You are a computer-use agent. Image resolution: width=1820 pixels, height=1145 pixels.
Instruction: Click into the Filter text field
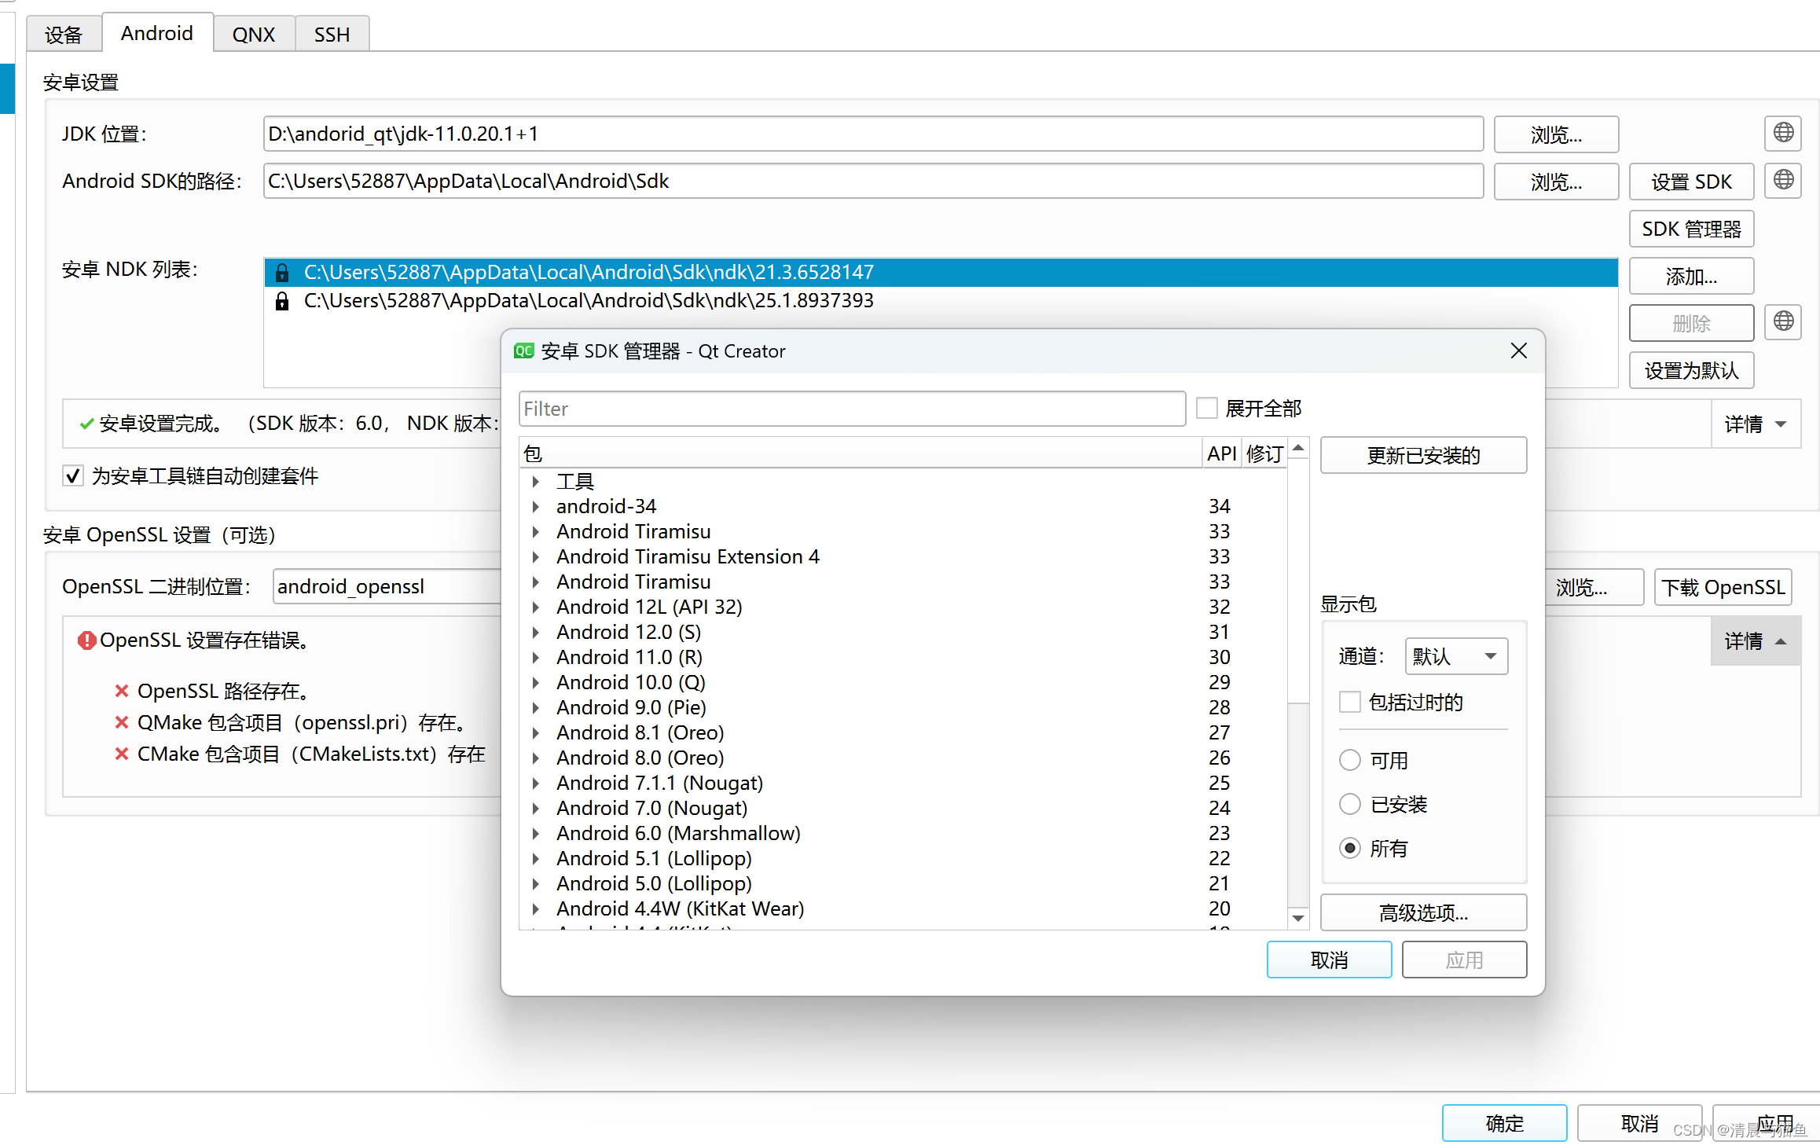851,409
